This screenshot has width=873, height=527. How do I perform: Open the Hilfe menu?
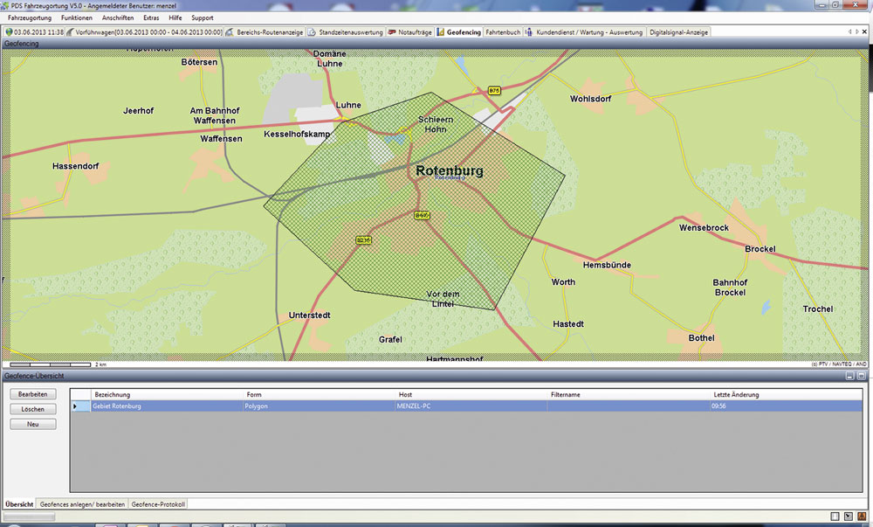(175, 17)
